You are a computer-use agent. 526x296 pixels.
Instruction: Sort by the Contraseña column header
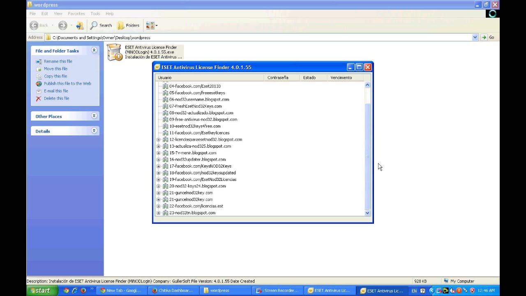(282, 77)
